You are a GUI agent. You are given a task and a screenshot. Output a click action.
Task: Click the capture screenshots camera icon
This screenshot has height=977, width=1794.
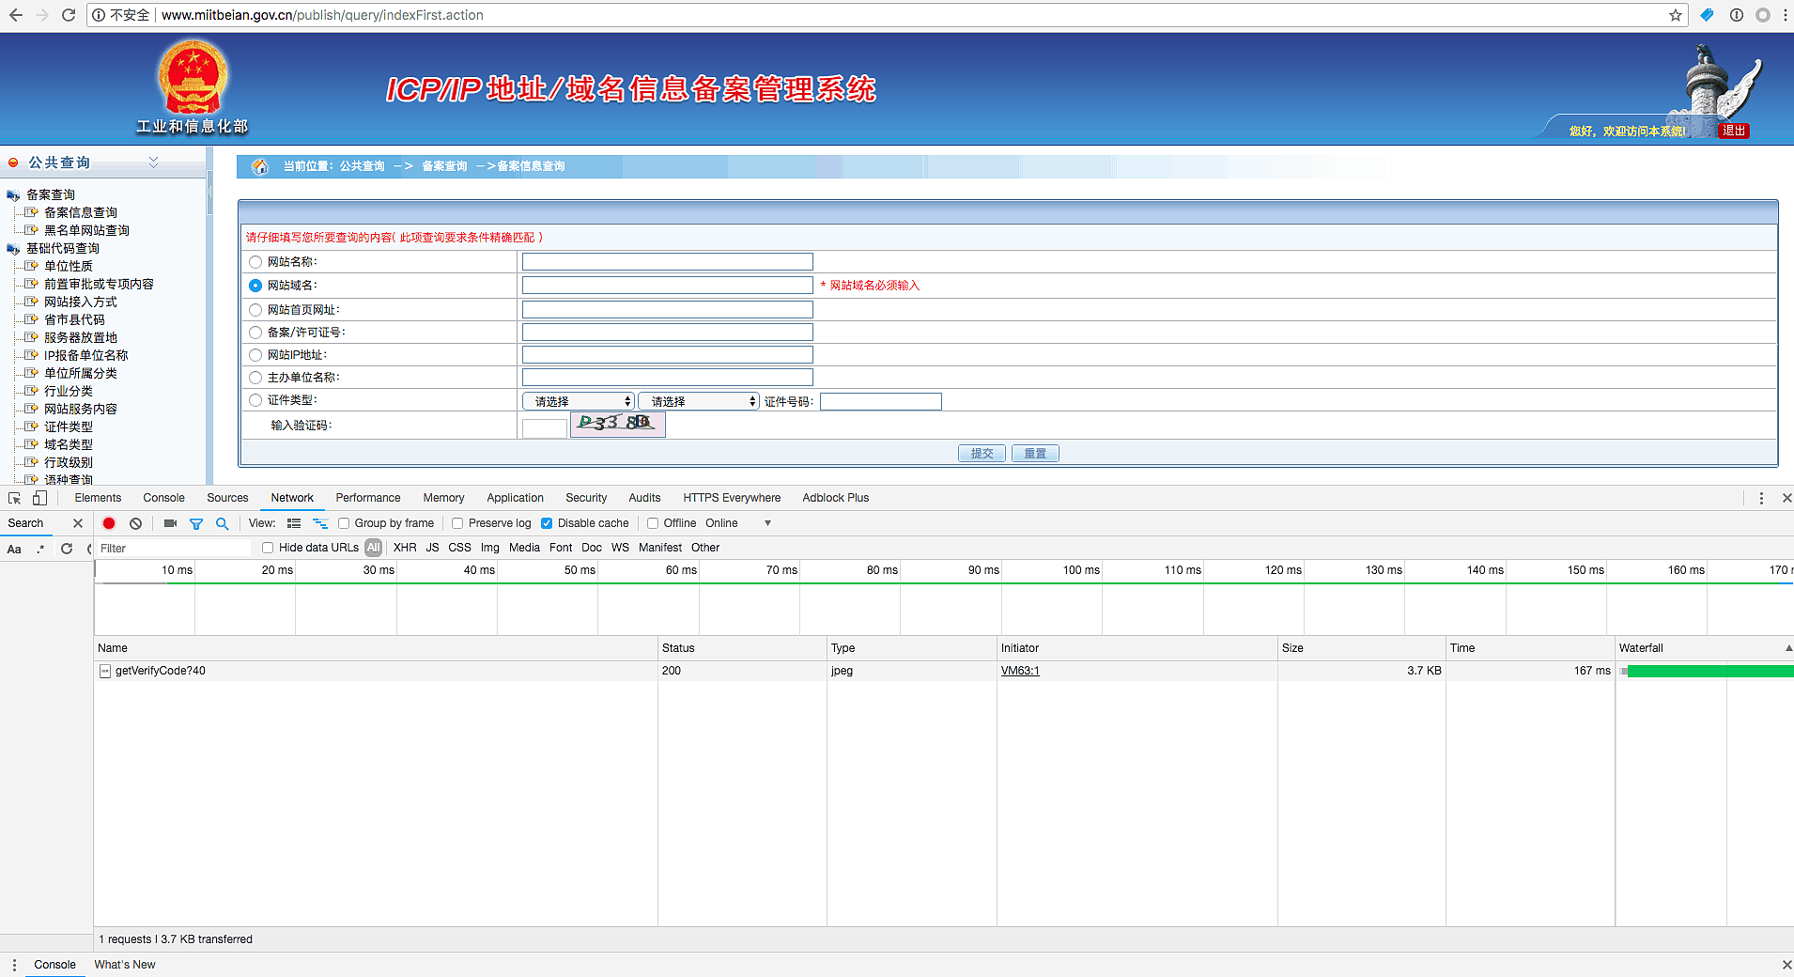tap(170, 523)
